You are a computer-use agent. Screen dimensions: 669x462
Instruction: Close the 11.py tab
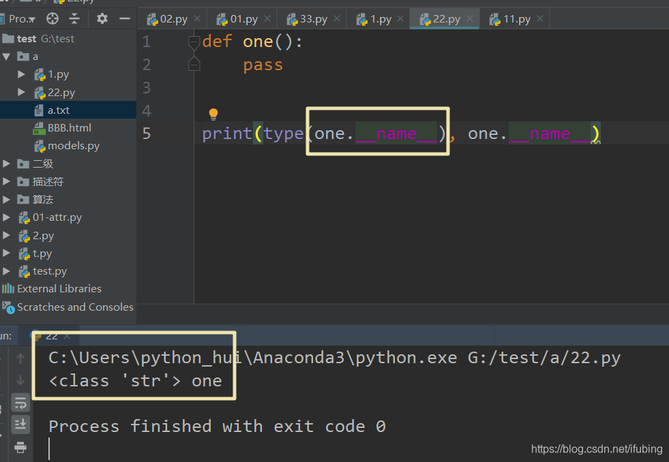click(x=540, y=18)
